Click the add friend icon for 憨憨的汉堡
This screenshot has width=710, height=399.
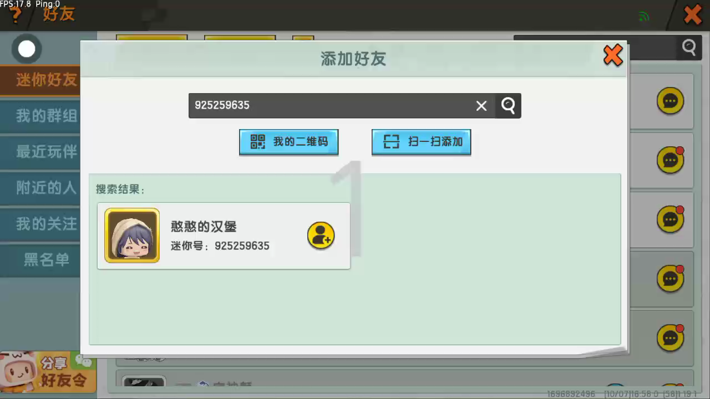pos(321,236)
